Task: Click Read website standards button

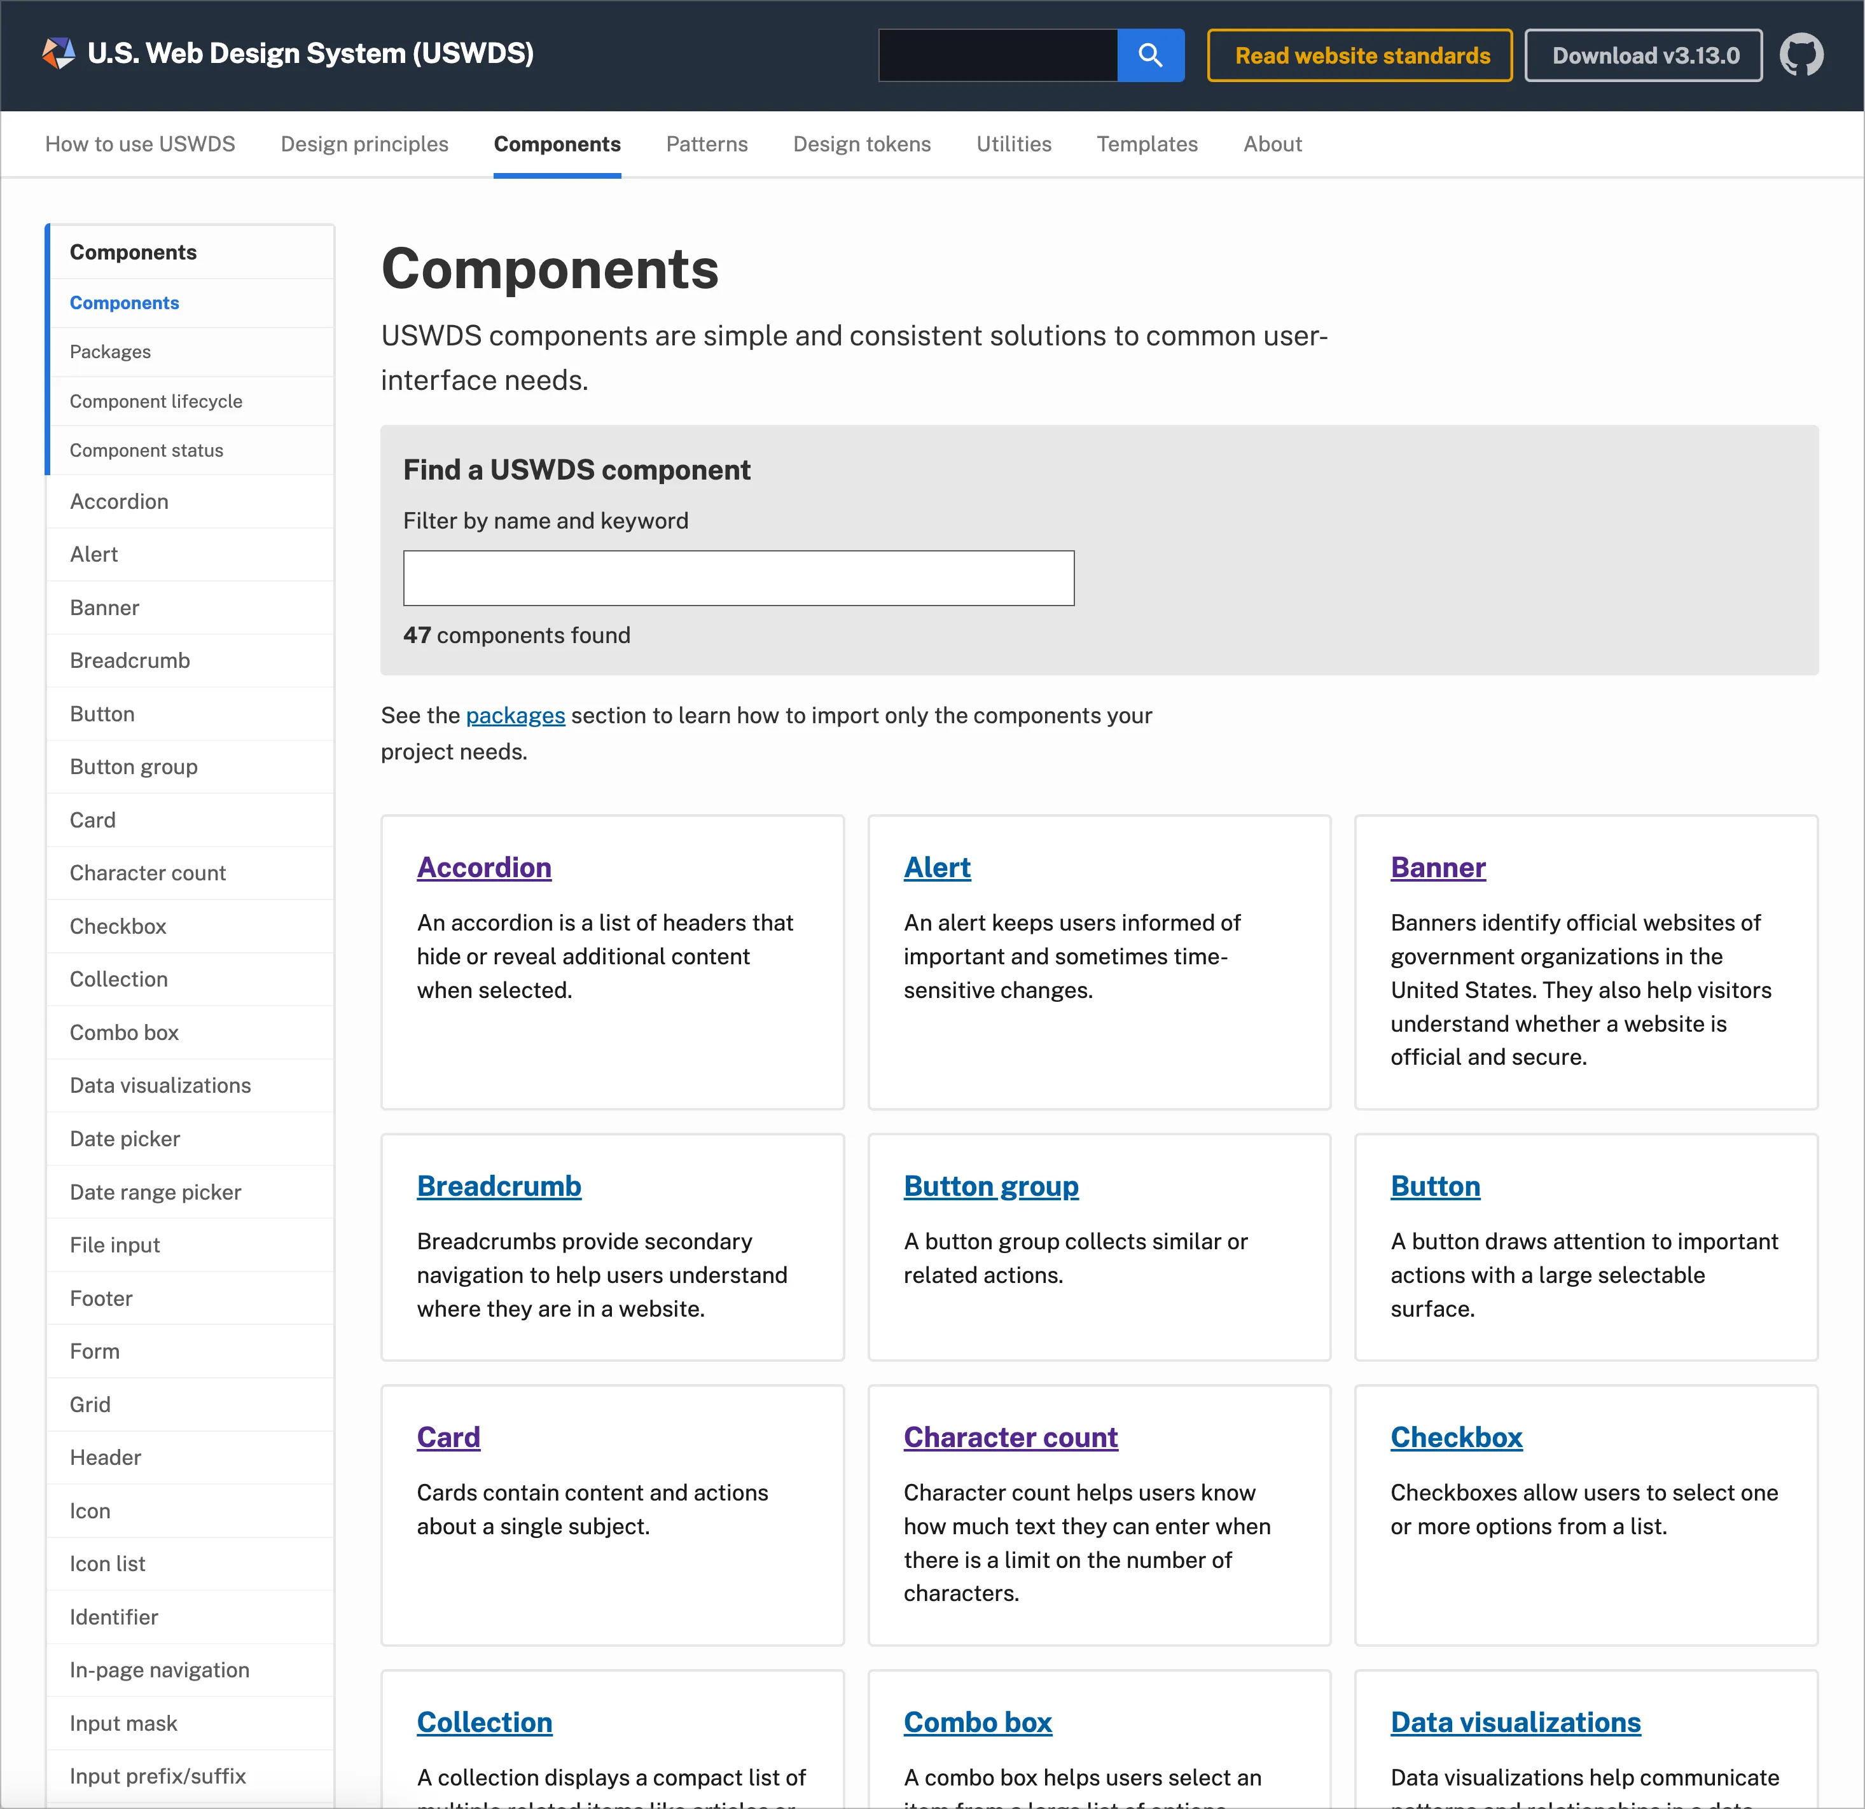Action: [x=1360, y=55]
